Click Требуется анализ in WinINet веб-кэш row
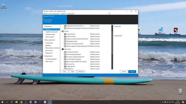Screen dimensions: 186x104 95,66
